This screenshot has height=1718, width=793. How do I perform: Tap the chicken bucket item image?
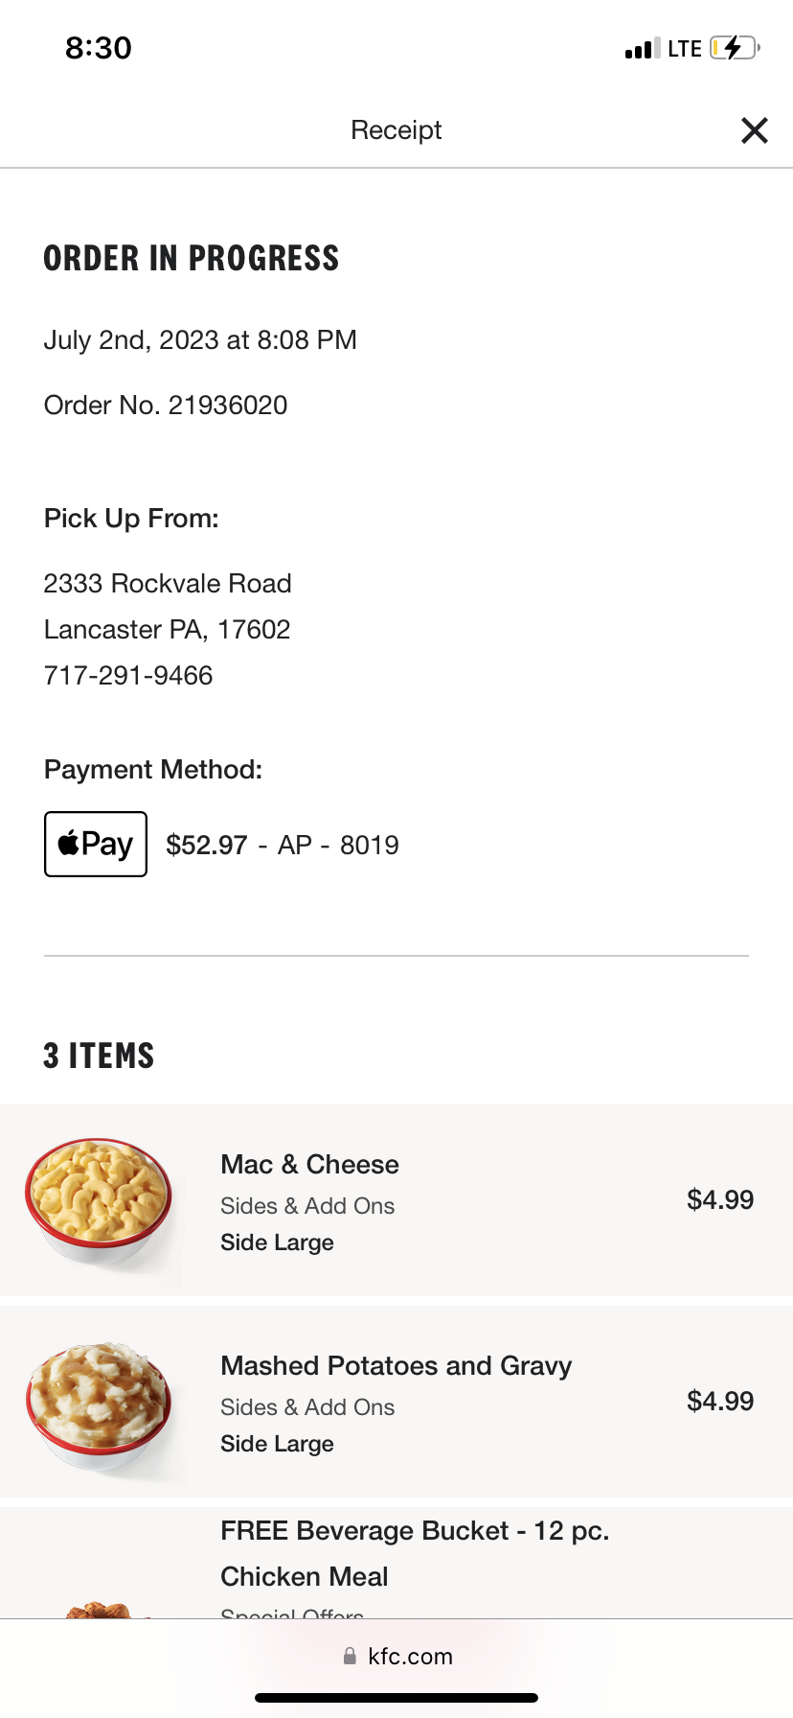click(98, 1607)
